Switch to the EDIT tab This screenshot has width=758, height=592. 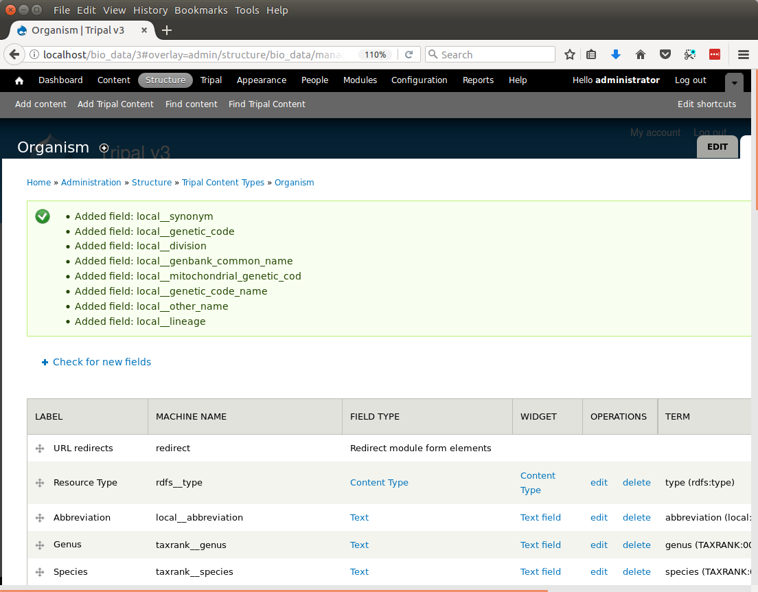point(717,147)
